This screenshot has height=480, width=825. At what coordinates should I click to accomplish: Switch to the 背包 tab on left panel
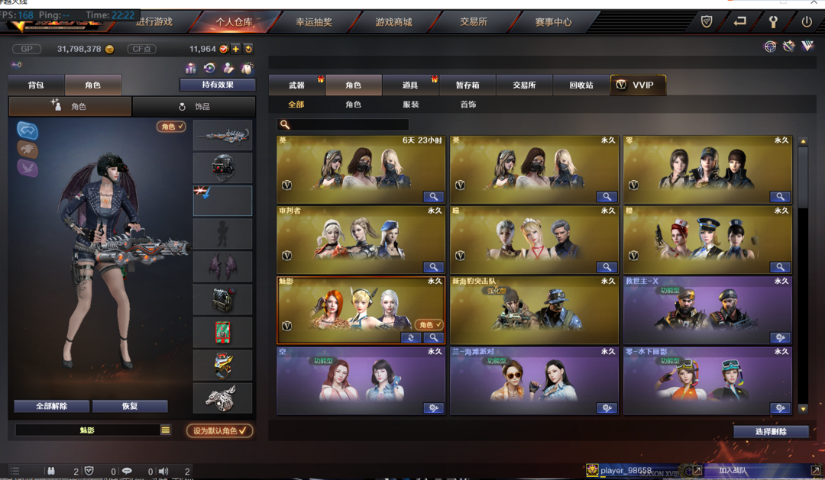36,85
